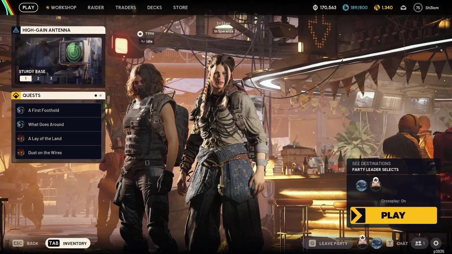
Task: Open the Store tab
Action: coord(180,7)
